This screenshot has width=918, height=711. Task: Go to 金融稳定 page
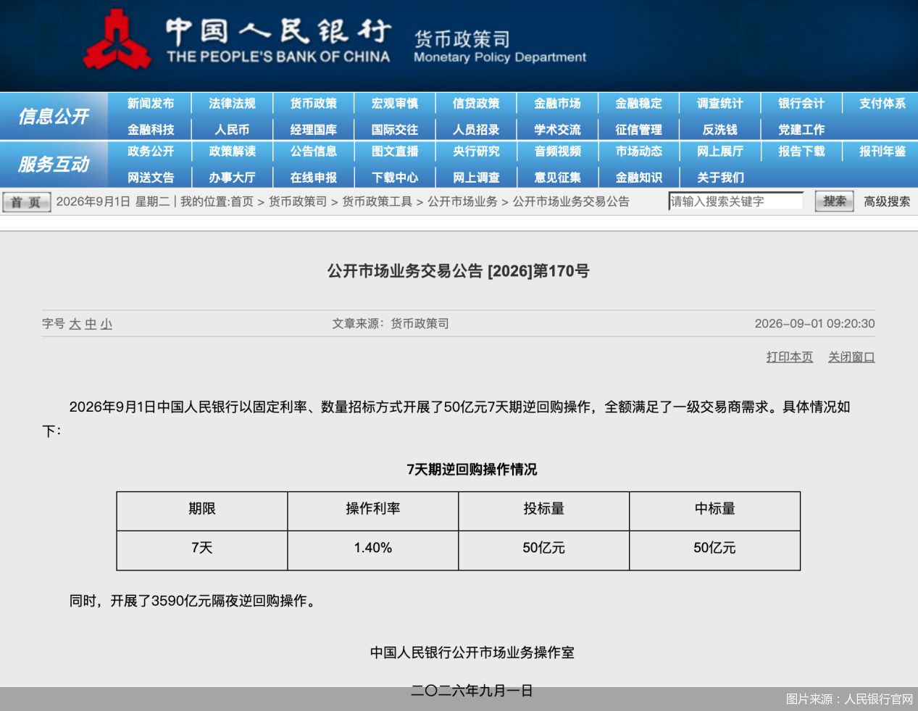(638, 104)
